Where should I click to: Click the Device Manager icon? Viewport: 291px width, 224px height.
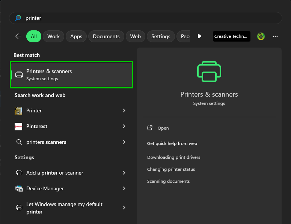coord(19,188)
